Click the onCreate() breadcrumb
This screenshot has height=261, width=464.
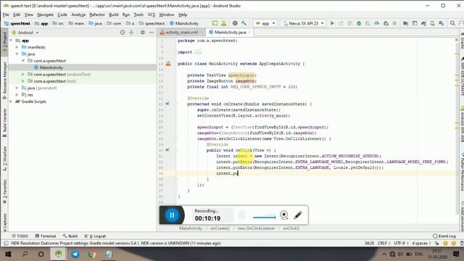[x=220, y=228]
